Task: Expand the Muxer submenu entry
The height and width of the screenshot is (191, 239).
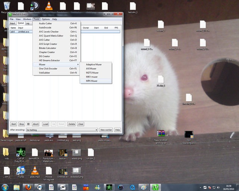Action: coord(56,65)
